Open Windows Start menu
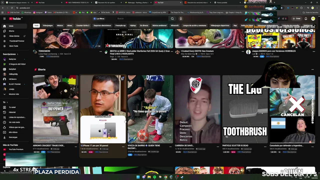Image resolution: width=320 pixels, height=180 pixels. (x=138, y=177)
